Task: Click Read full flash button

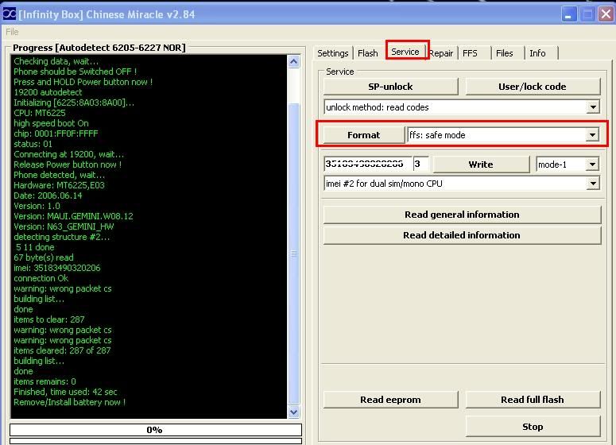Action: pyautogui.click(x=532, y=400)
